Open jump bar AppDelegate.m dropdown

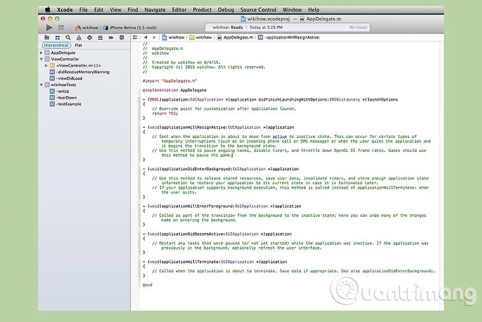pos(235,37)
